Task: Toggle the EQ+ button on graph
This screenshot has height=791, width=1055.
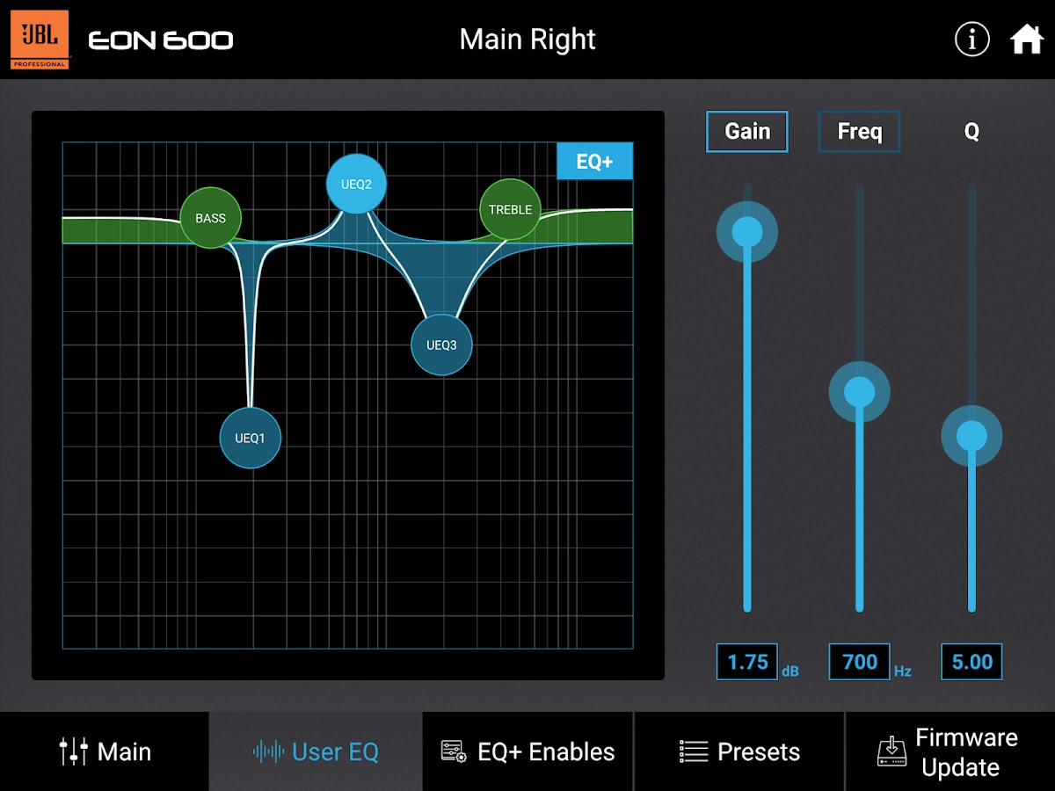Action: click(594, 162)
